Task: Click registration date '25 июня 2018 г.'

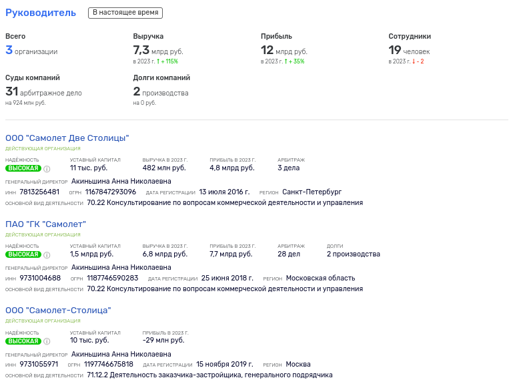Action: (x=227, y=278)
